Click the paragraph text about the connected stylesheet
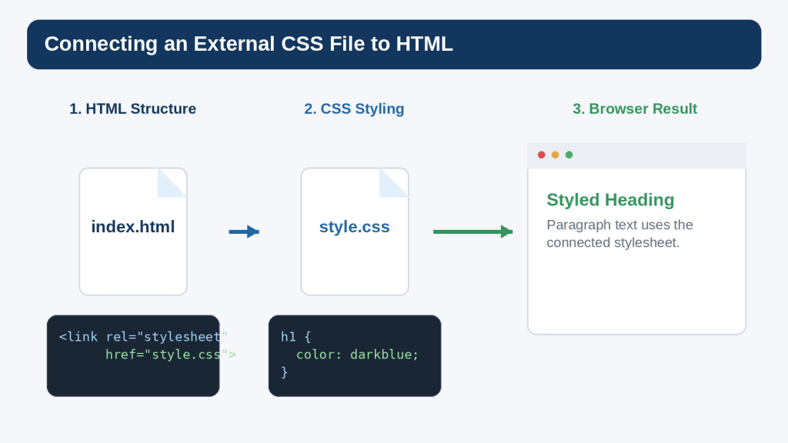 tap(619, 234)
